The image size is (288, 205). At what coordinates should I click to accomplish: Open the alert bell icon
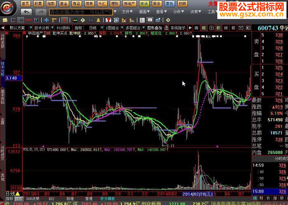(98, 20)
